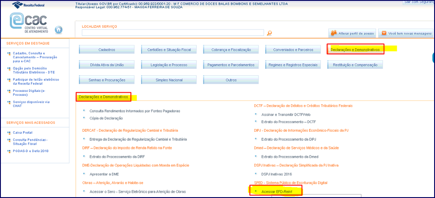Select Conveniados e Parceiros category
This screenshot has width=435, height=198.
293,49
